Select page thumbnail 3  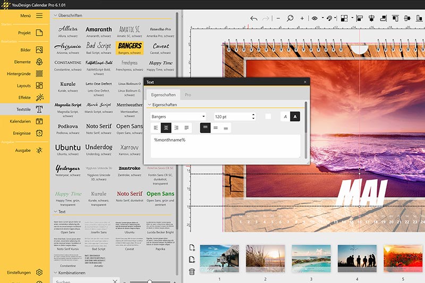[x=311, y=260]
